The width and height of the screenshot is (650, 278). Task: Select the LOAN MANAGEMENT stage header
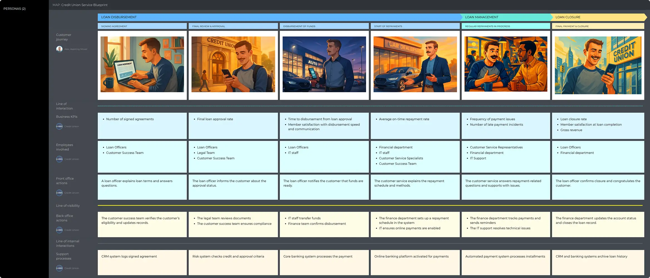click(481, 17)
